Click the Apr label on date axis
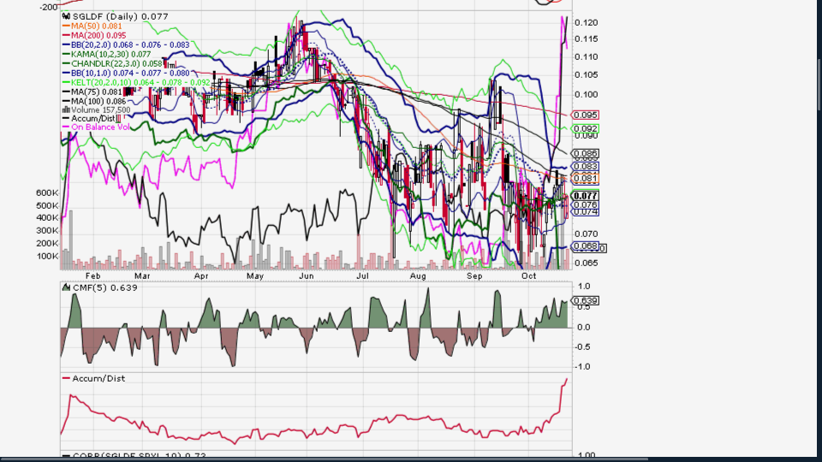Viewport: 822px width, 462px height. (x=201, y=276)
